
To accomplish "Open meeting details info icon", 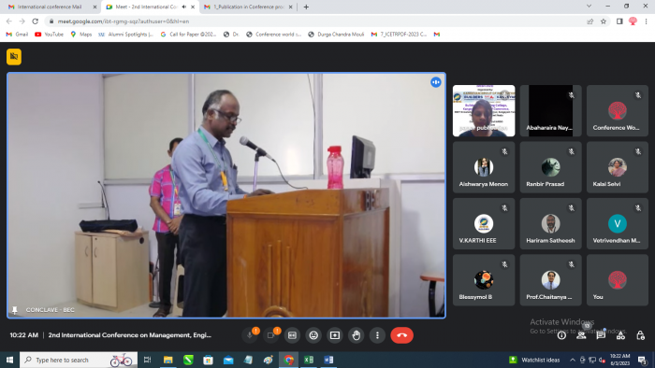I will pyautogui.click(x=561, y=335).
